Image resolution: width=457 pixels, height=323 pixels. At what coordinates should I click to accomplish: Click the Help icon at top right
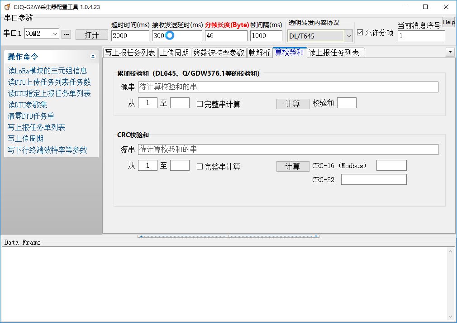pyautogui.click(x=448, y=22)
